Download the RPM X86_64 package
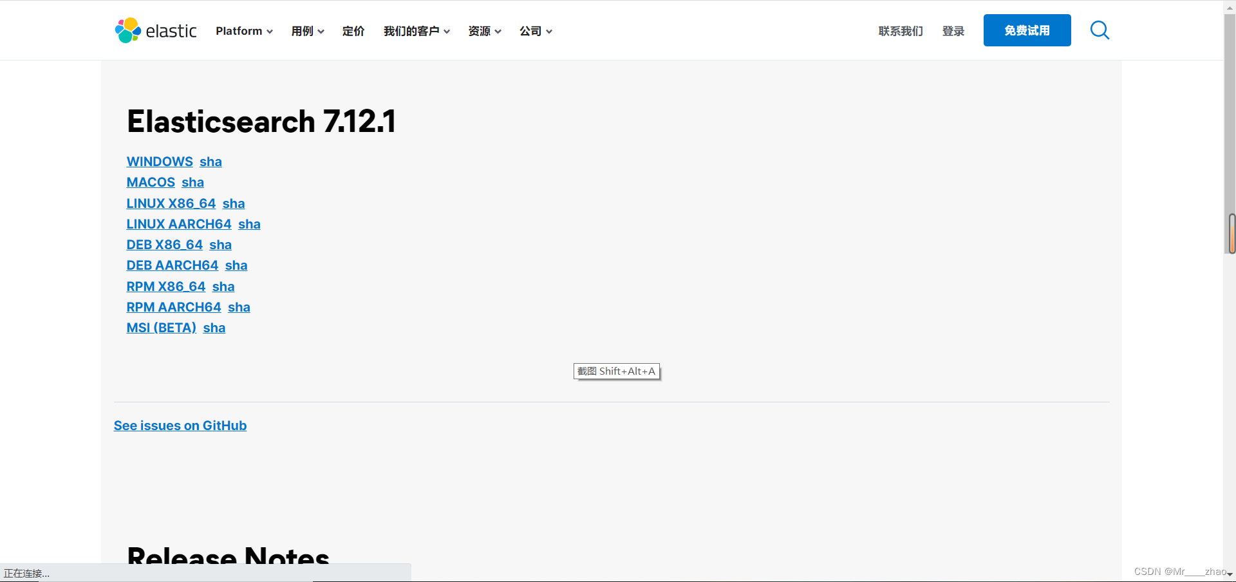 pos(166,286)
